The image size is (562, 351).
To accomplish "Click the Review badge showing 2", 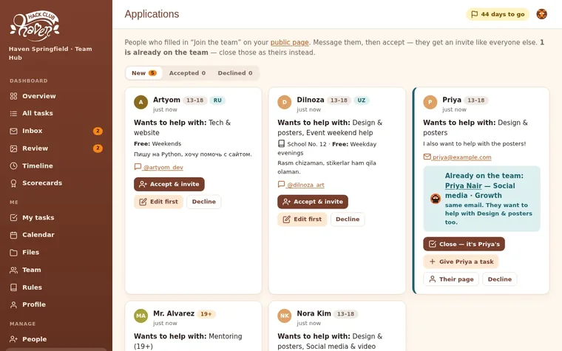I will 98,149.
